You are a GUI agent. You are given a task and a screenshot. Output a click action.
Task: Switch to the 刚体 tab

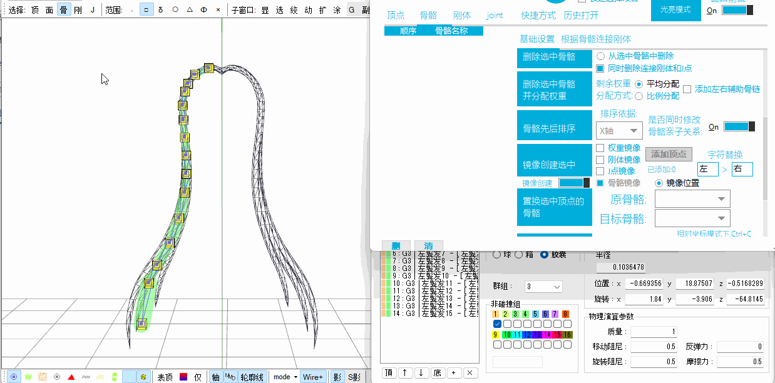[462, 16]
